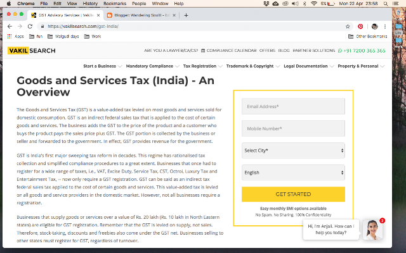Click the browser forward arrow
406x253 pixels.
[x=20, y=27]
